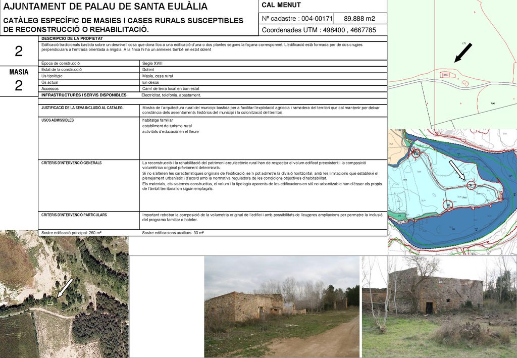Click the area value '89.888 m2'
Image resolution: width=517 pixels, height=358 pixels.
[x=359, y=19]
